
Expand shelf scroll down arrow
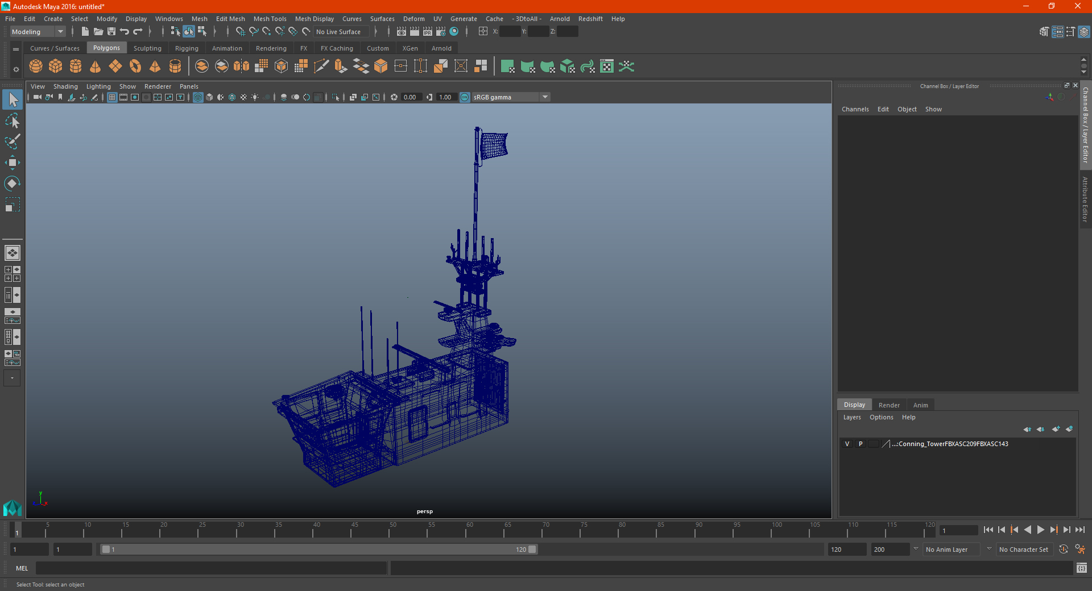pos(1083,73)
